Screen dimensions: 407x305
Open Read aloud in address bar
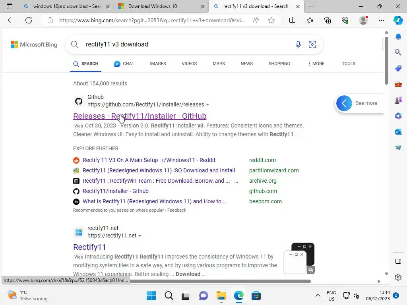pyautogui.click(x=256, y=20)
